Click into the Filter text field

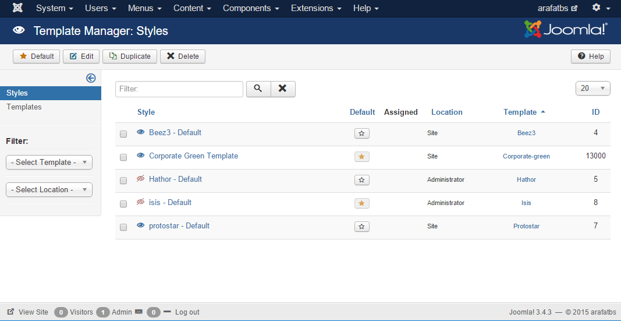tap(179, 89)
